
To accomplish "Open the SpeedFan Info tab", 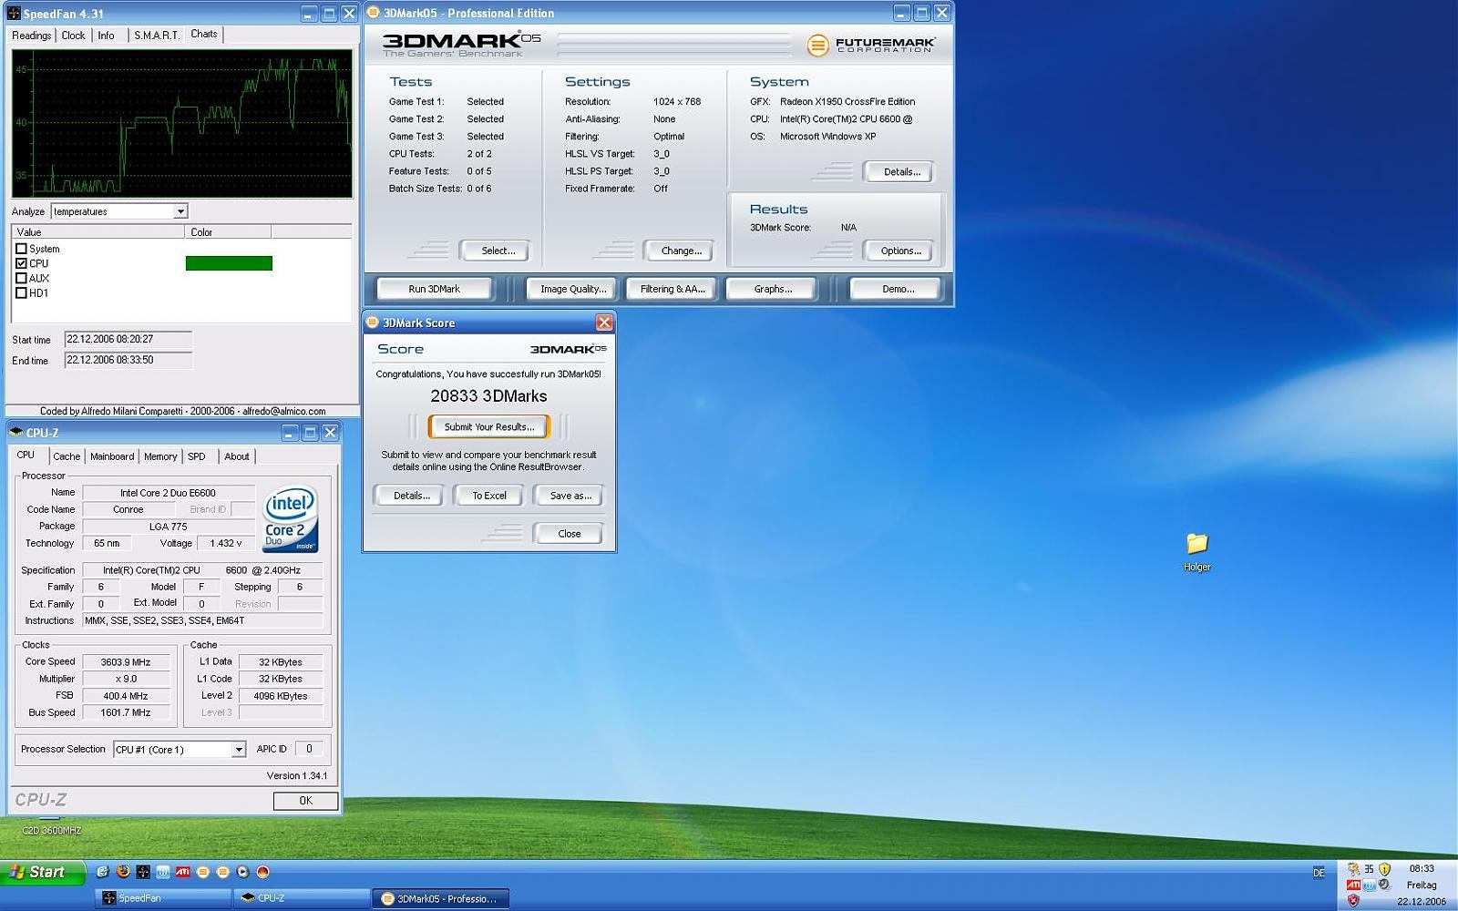I will pyautogui.click(x=107, y=36).
